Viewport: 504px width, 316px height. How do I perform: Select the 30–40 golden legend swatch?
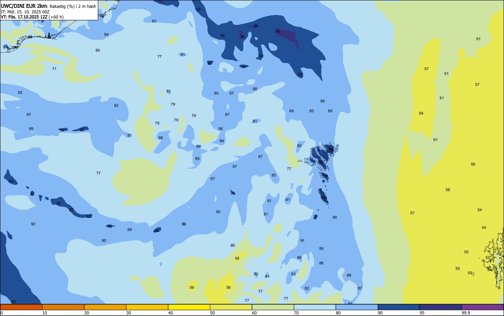tap(147, 307)
